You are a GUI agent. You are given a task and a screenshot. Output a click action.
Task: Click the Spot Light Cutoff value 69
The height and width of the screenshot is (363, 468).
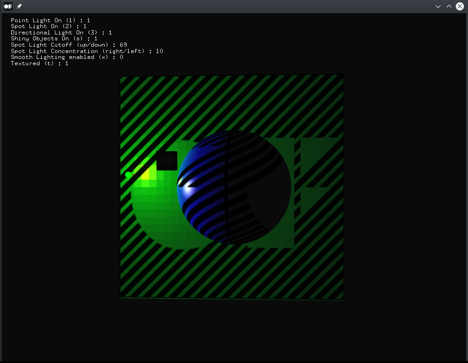coord(124,44)
